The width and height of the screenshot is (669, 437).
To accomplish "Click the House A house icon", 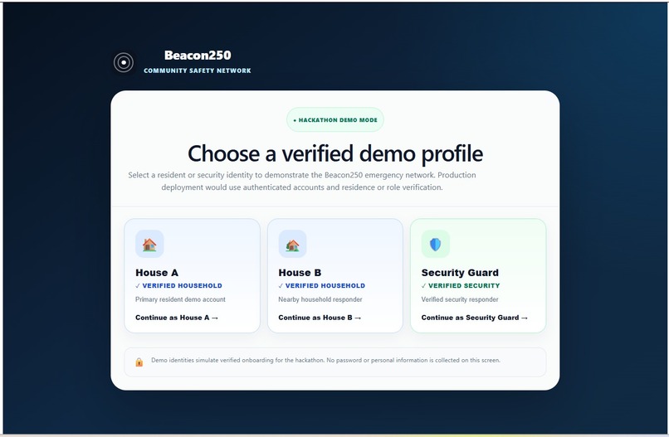I will (149, 244).
